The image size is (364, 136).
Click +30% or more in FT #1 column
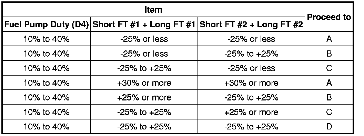click(x=144, y=83)
